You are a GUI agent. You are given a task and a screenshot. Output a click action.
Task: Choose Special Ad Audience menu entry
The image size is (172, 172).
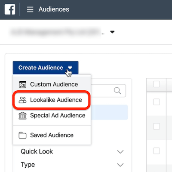click(x=52, y=116)
